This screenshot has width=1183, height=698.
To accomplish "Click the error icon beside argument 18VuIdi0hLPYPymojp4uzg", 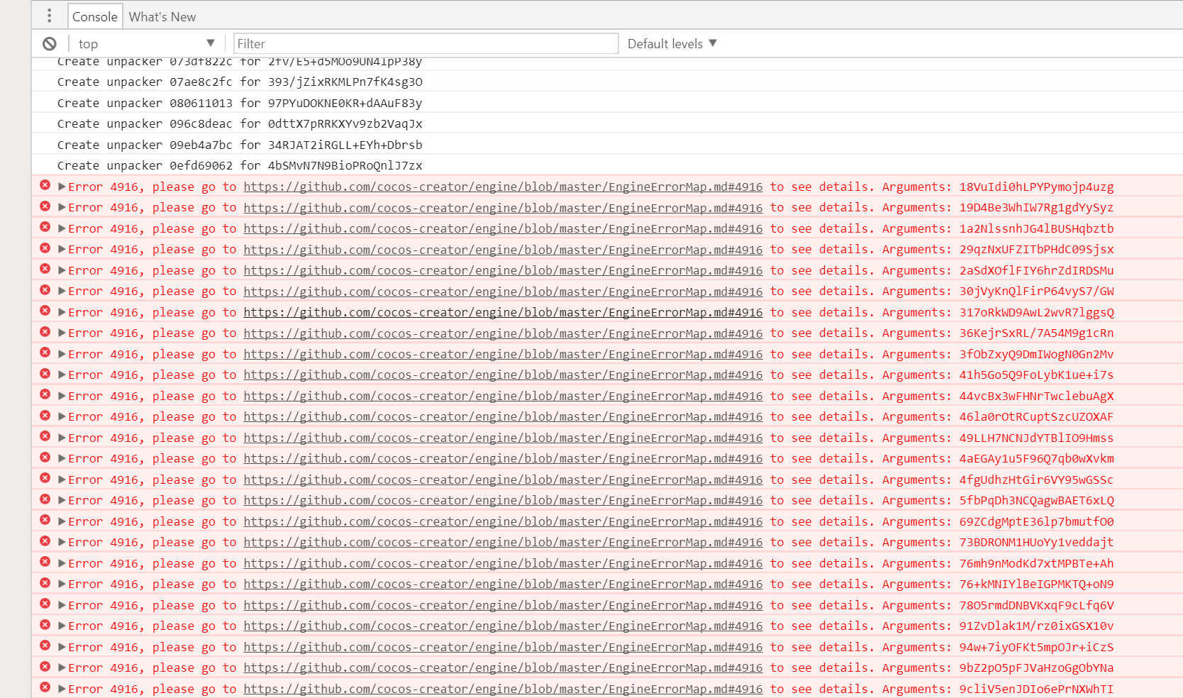I will (45, 186).
